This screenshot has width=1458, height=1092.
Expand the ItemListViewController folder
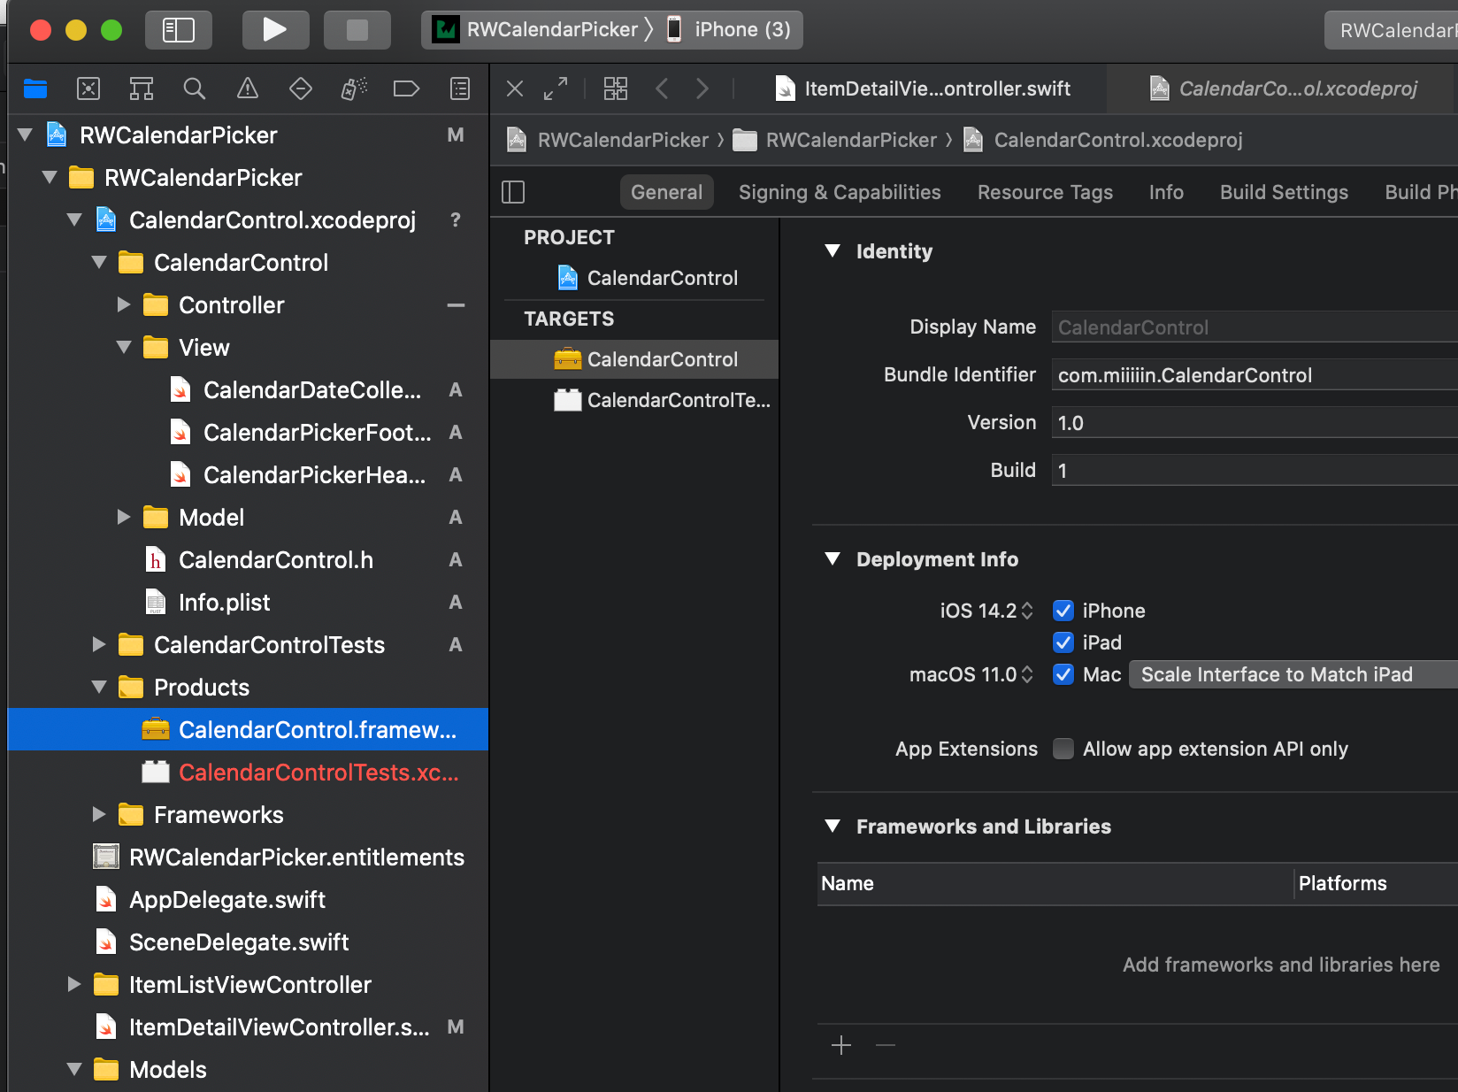click(74, 985)
